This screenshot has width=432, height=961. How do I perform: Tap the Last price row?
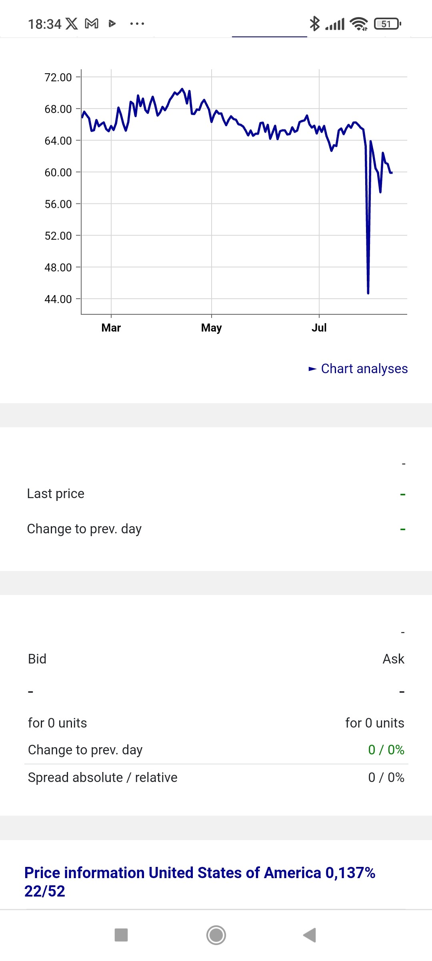tap(216, 494)
